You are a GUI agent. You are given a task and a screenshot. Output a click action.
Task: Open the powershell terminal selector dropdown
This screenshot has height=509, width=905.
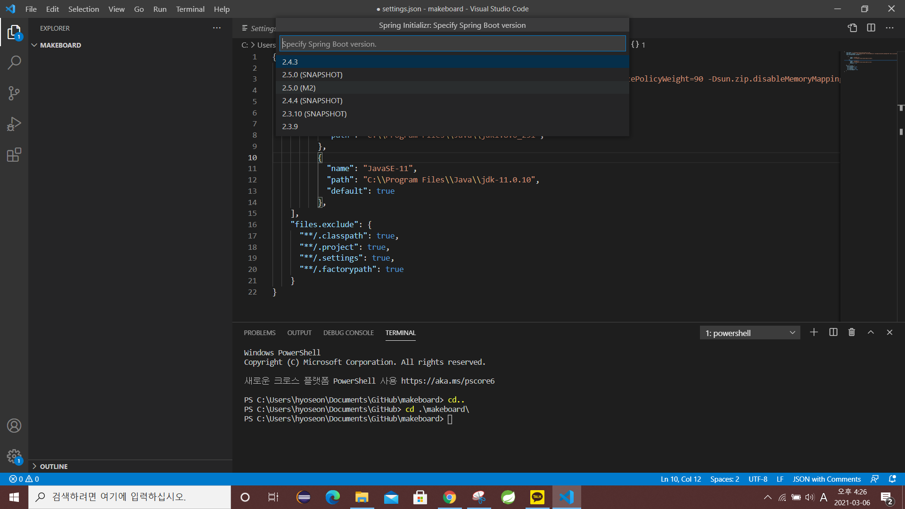pos(749,333)
